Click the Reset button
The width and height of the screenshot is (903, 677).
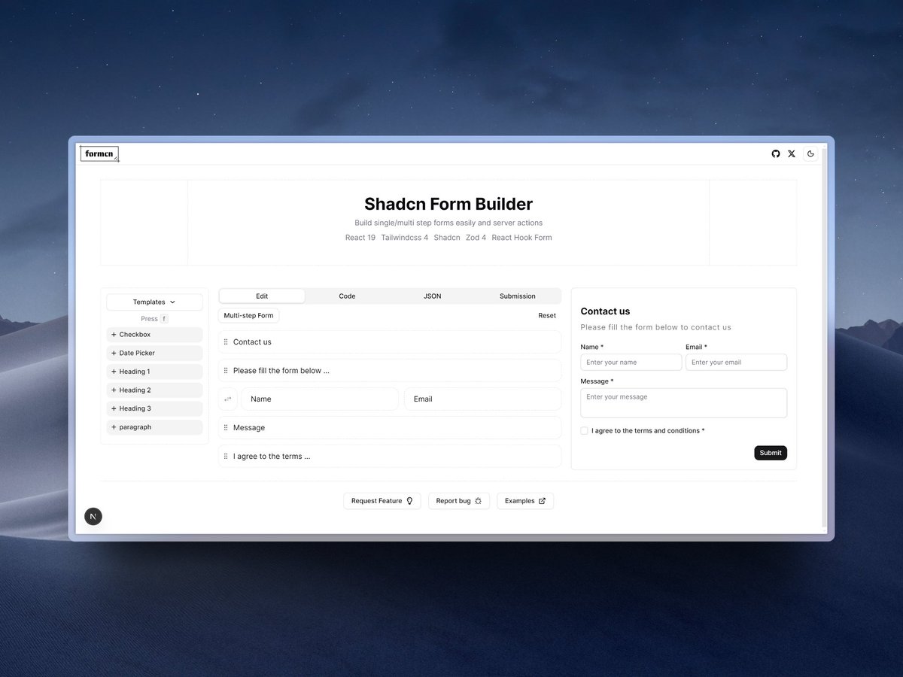pyautogui.click(x=547, y=316)
